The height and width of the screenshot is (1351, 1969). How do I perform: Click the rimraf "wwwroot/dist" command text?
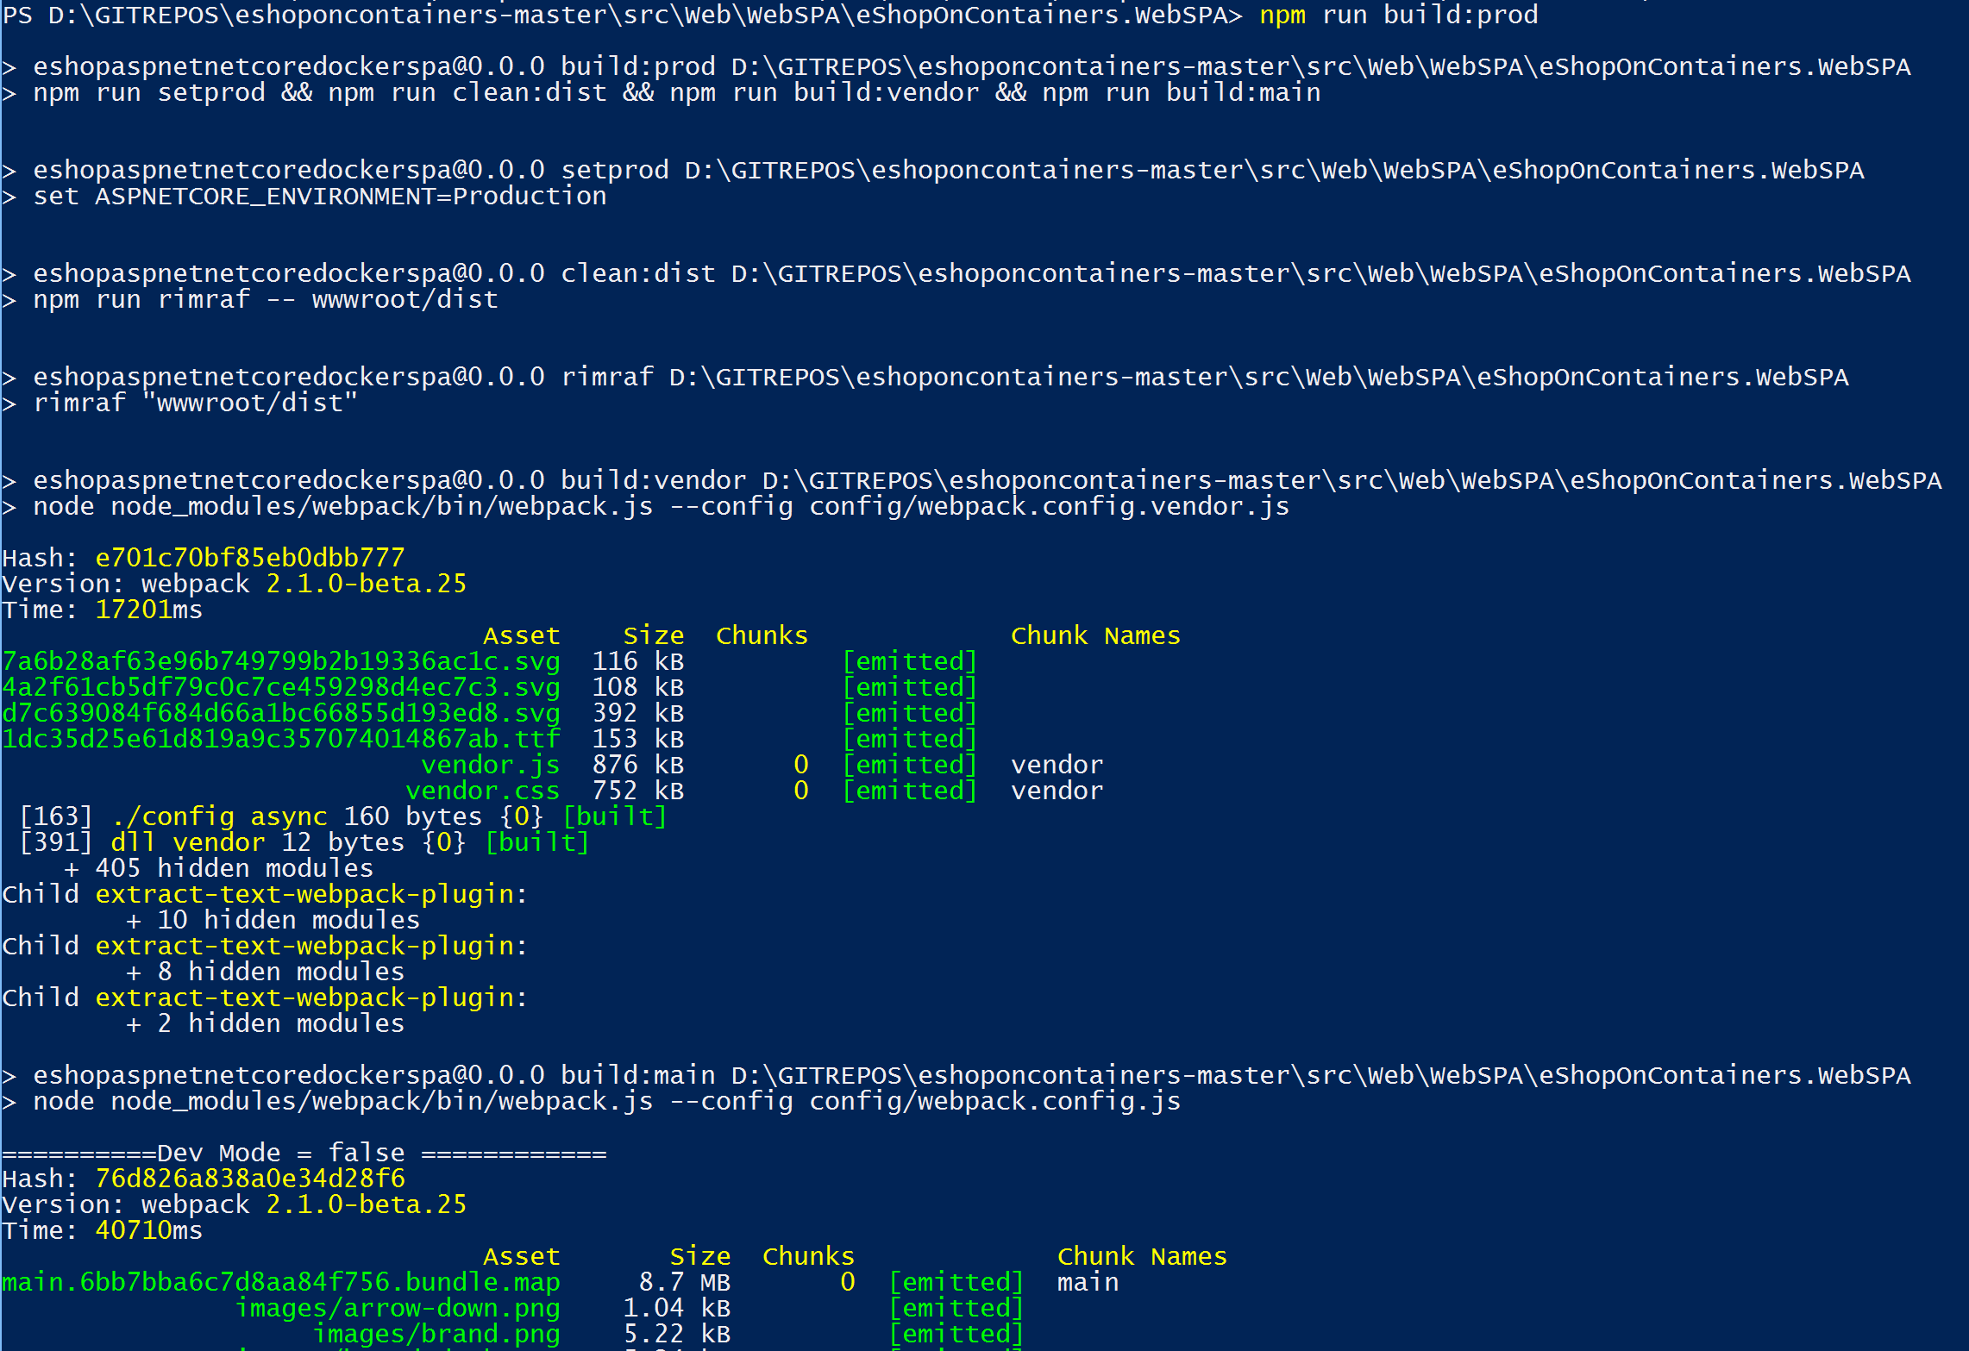[x=195, y=403]
